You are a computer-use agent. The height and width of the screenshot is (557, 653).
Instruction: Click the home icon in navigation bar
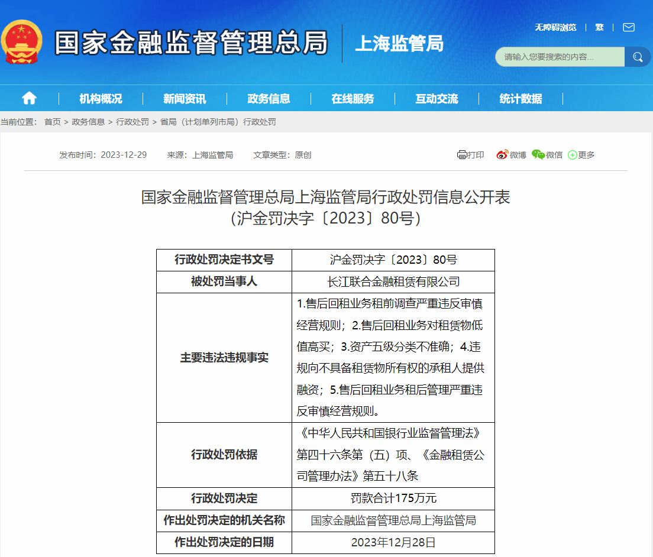29,98
